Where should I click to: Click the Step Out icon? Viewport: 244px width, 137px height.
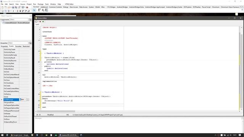[x=29, y=11]
